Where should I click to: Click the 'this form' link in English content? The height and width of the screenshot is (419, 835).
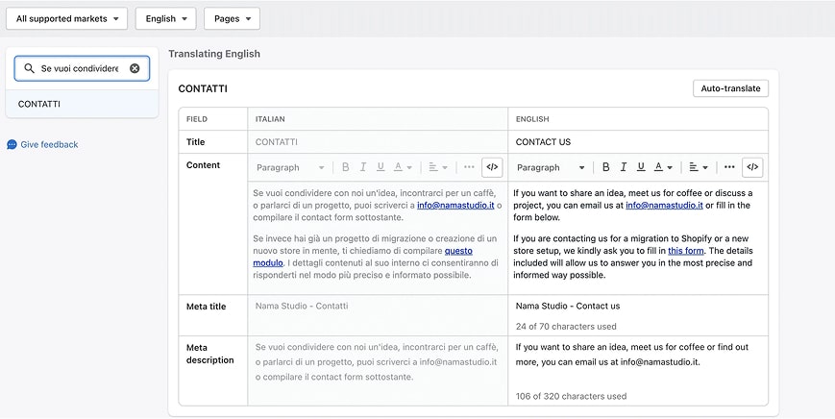[685, 251]
